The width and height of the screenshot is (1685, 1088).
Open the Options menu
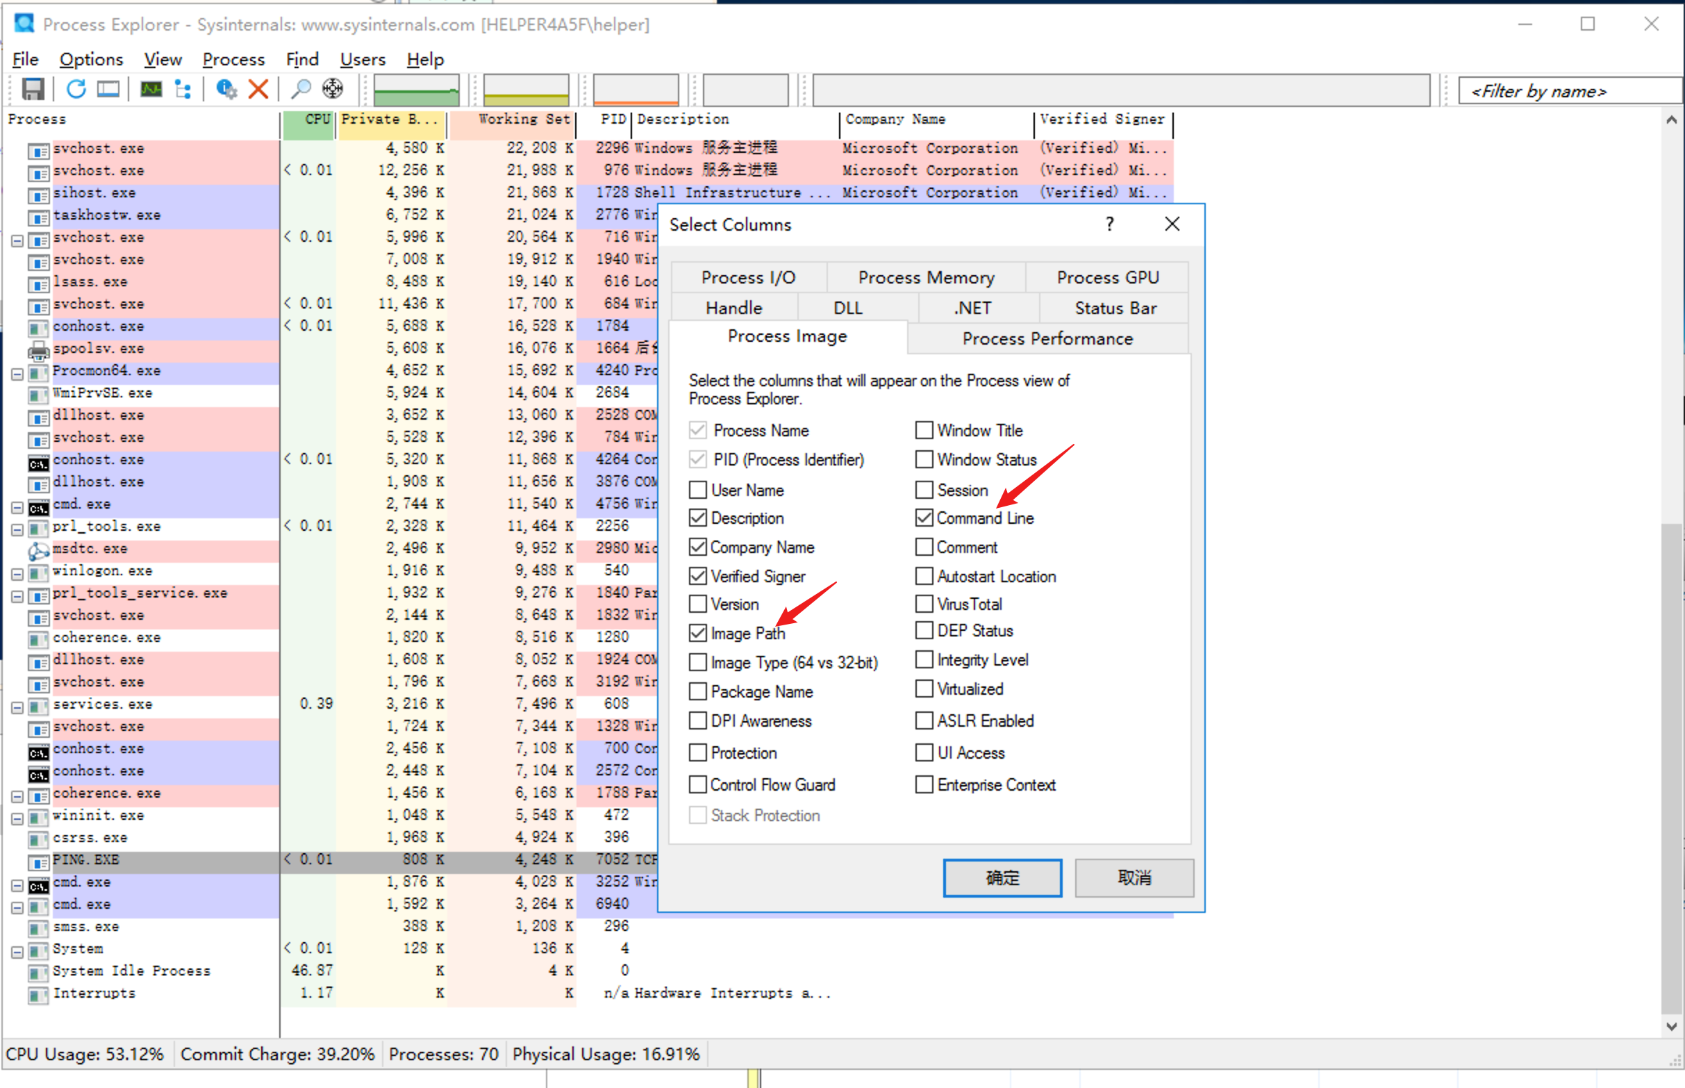coord(91,59)
